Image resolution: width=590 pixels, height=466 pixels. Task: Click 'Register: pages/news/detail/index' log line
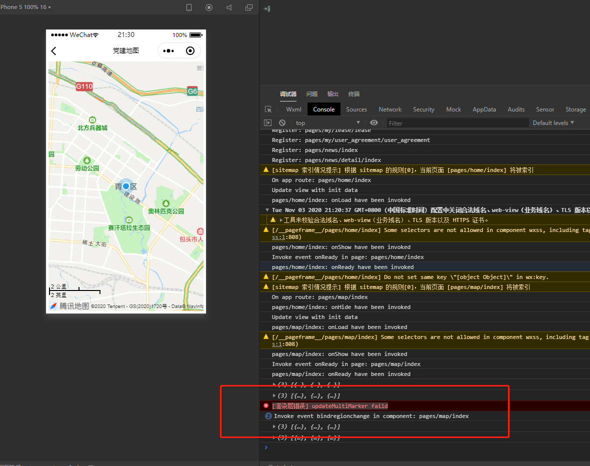click(x=326, y=160)
